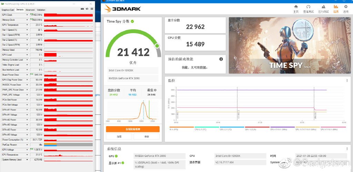The image size is (353, 172).
Task: Open Memory Clock sensor dropdown
Action: coord(27,20)
